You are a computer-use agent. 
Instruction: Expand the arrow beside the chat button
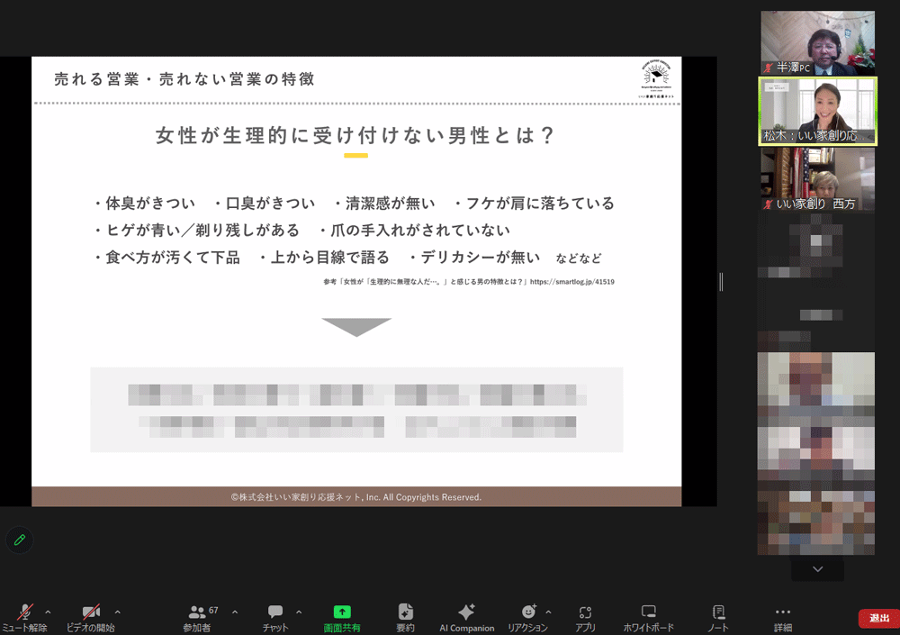coord(299,611)
